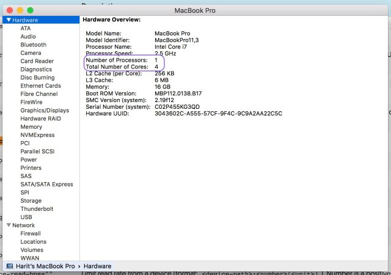The width and height of the screenshot is (391, 275).
Task: Select Memory in the sidebar
Action: (x=31, y=127)
